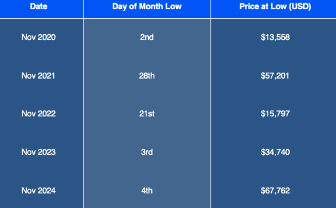Select the Nov 2020 date cell
This screenshot has width=336, height=208.
coord(38,37)
